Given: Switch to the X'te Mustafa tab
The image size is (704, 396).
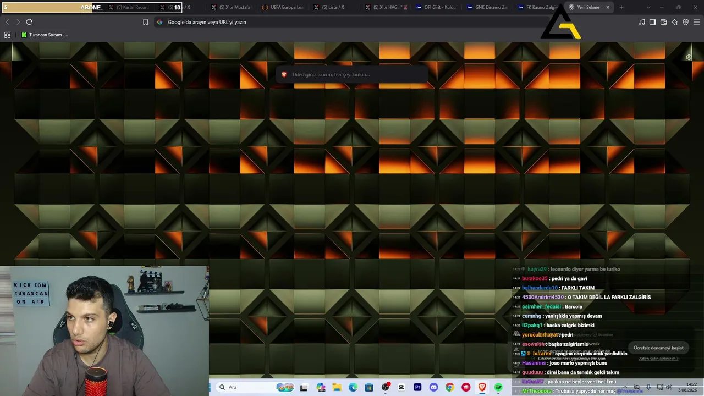Looking at the screenshot, I should click(230, 7).
